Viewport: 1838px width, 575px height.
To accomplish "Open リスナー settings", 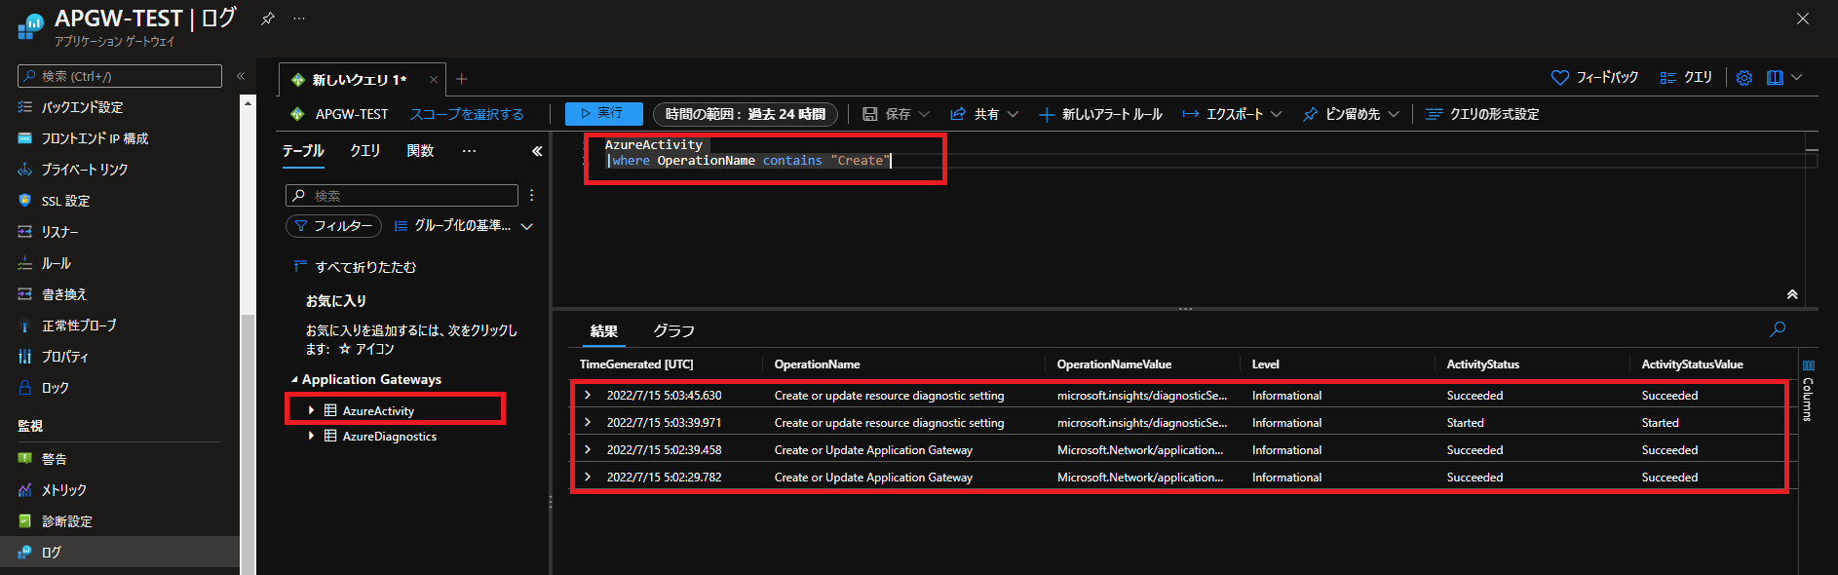I will [x=59, y=232].
